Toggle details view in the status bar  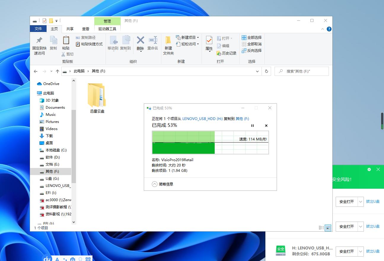coord(321,228)
